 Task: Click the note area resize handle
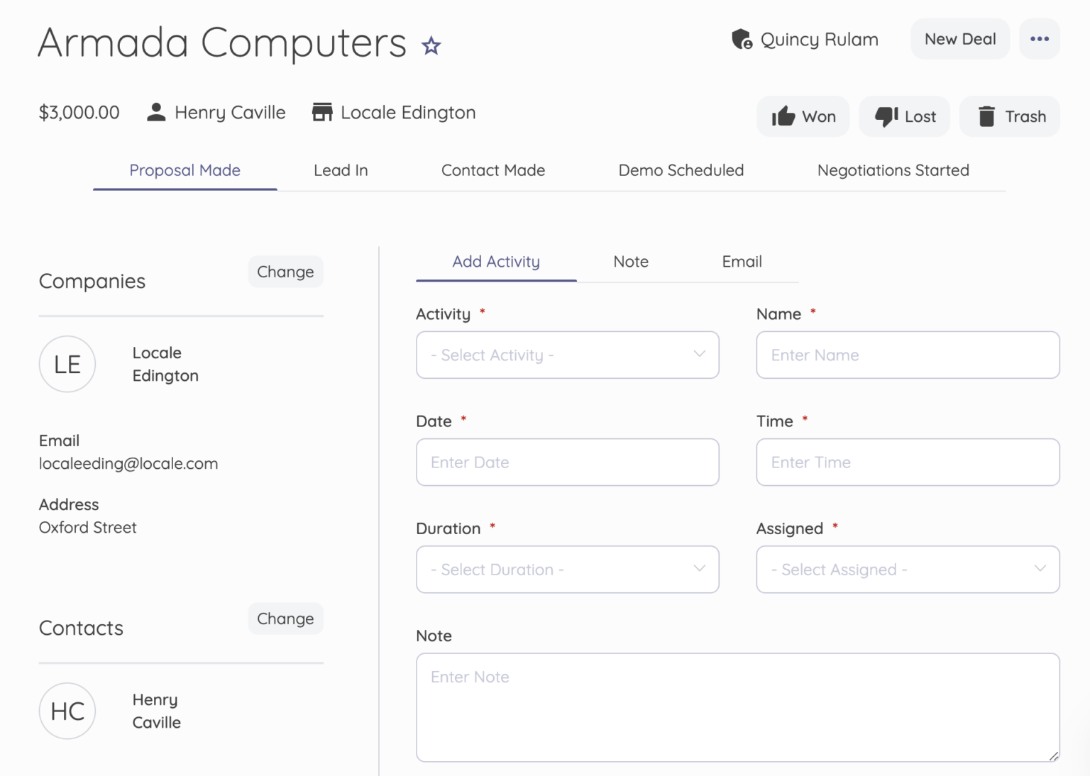(x=1053, y=755)
